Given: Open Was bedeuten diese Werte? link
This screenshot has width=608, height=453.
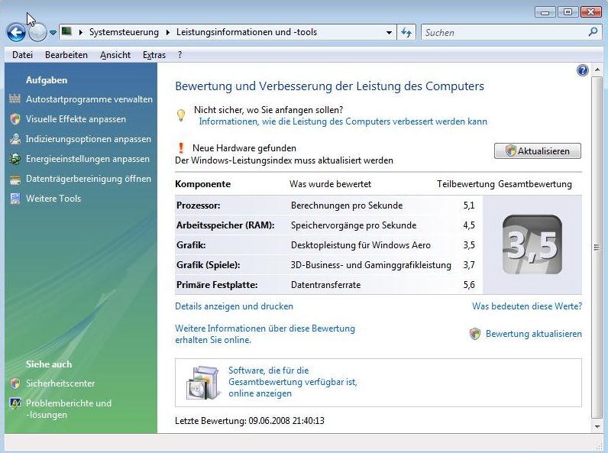Looking at the screenshot, I should [527, 306].
